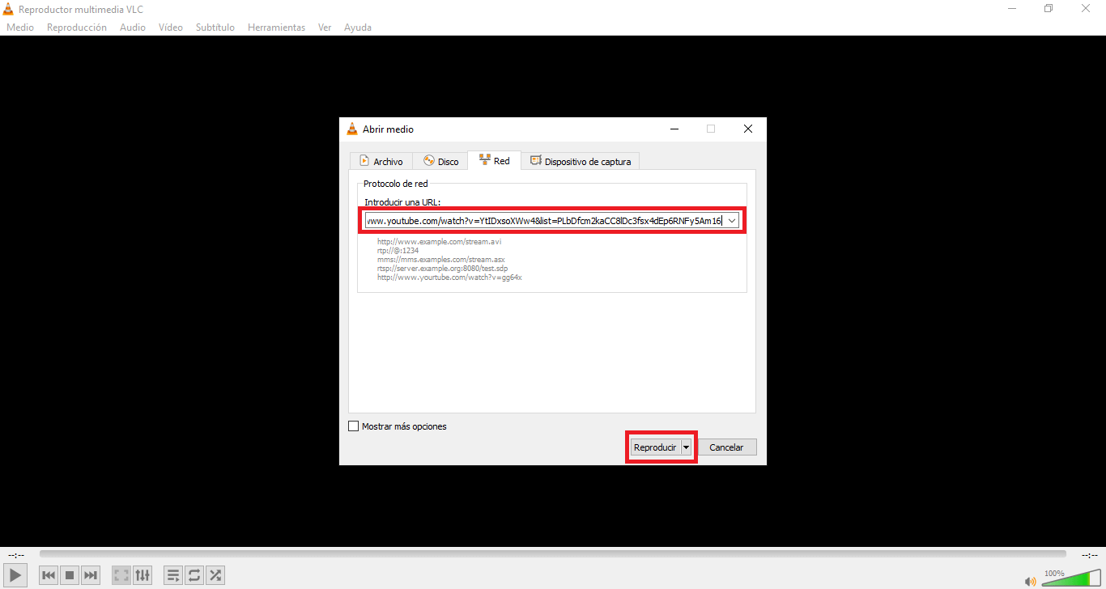
Task: Click example 'http://www.yourtube.com/watch?v=gg64x'
Action: (449, 277)
